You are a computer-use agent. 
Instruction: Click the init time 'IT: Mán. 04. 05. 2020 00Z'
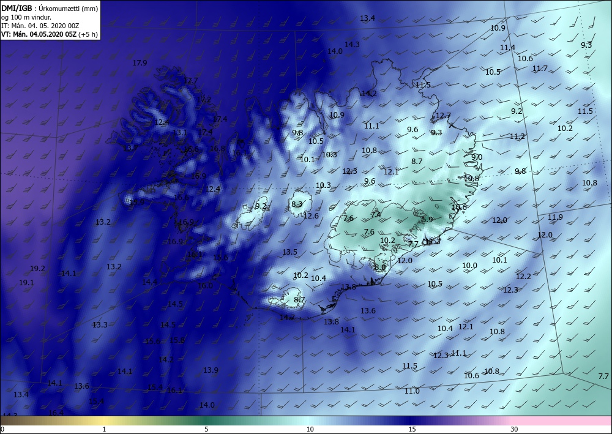(40, 26)
